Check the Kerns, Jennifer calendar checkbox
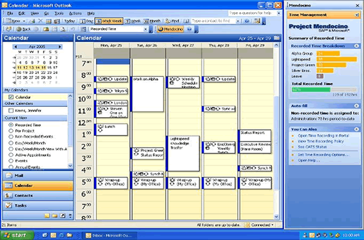The width and height of the screenshot is (364, 240). (11, 111)
